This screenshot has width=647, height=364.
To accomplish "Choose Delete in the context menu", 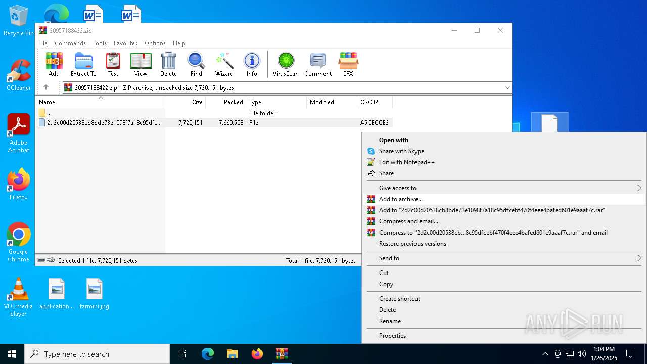I will click(504, 310).
